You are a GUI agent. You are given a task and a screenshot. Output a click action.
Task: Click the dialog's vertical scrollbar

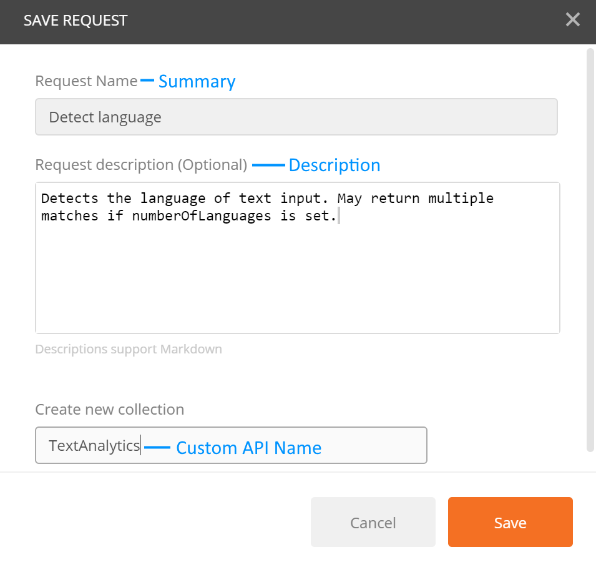tap(590, 250)
